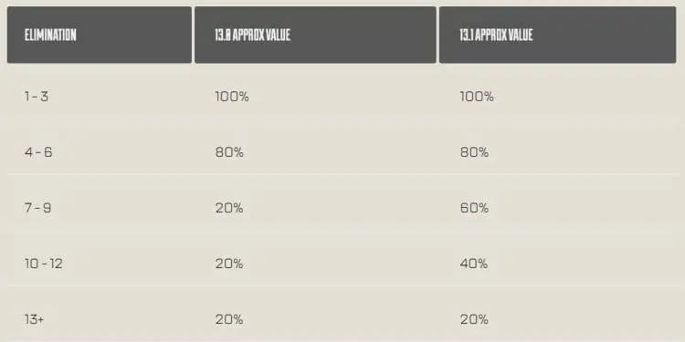Click 100% in the 13.0 column
The height and width of the screenshot is (342, 685).
(232, 97)
